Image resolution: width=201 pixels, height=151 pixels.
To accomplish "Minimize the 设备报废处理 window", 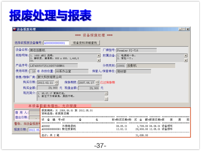I will (180, 29).
